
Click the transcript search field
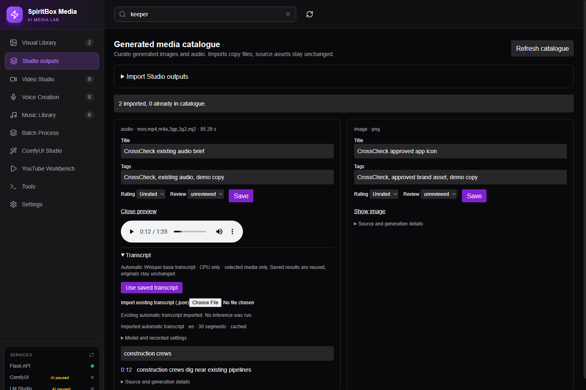227,353
